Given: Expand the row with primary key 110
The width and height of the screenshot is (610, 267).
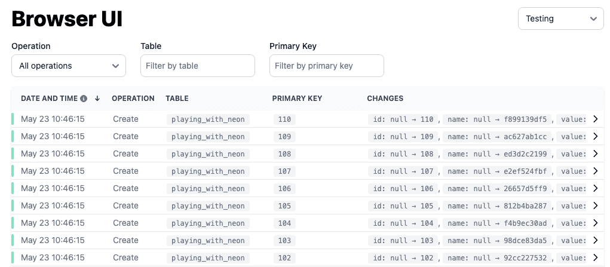Looking at the screenshot, I should coord(595,119).
